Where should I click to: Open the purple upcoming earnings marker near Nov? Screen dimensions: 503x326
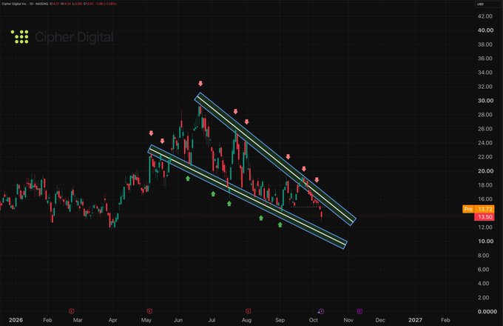(359, 311)
